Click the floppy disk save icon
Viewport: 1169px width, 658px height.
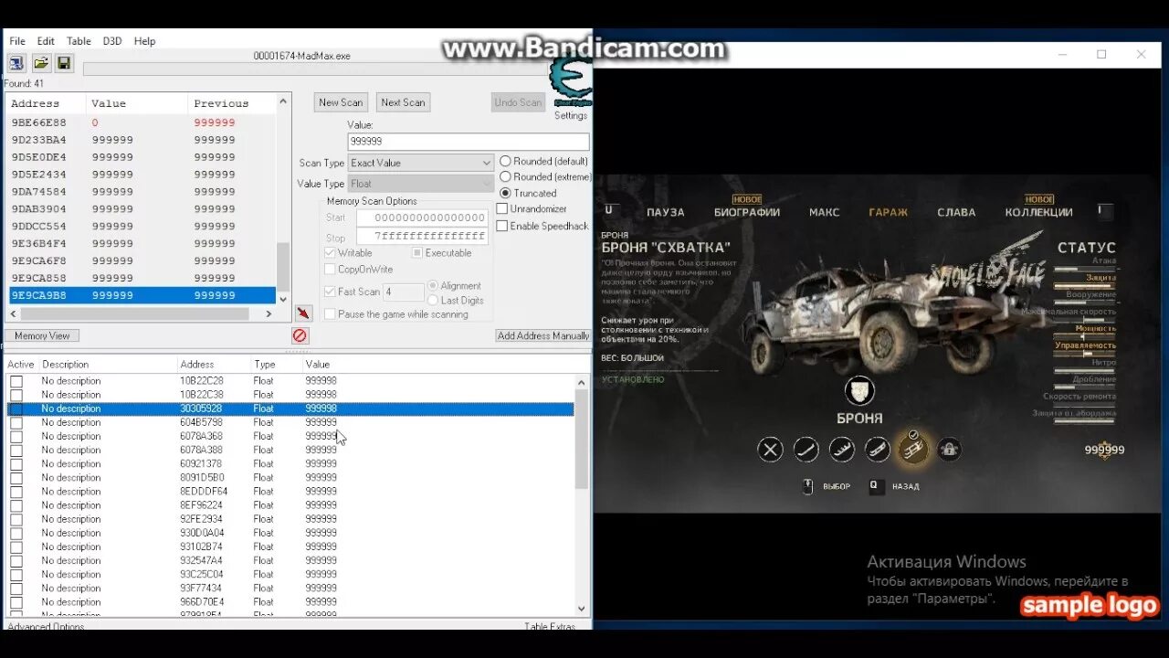click(x=64, y=63)
